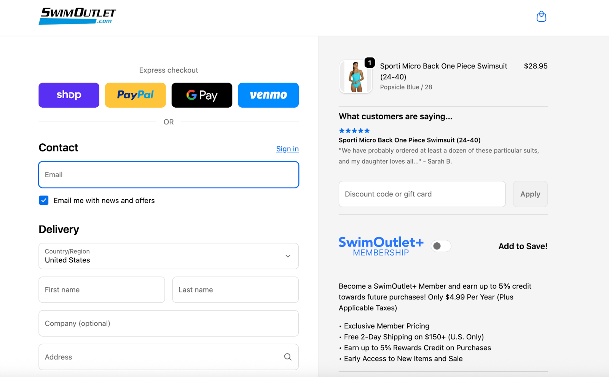Choose PayPal express checkout

136,95
